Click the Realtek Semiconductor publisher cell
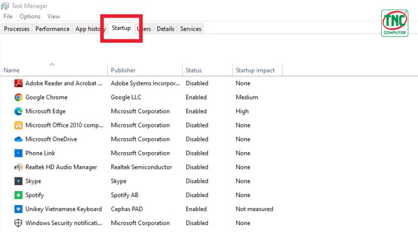Image resolution: width=418 pixels, height=232 pixels. pyautogui.click(x=141, y=167)
